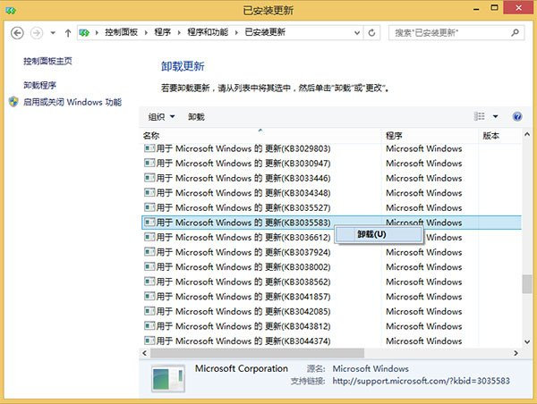Click the change view icon
Screen dimensions: 537x404
(x=479, y=117)
